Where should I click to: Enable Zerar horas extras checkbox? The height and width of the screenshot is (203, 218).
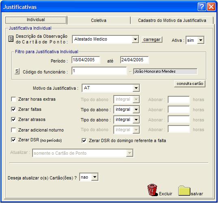pos(13,99)
